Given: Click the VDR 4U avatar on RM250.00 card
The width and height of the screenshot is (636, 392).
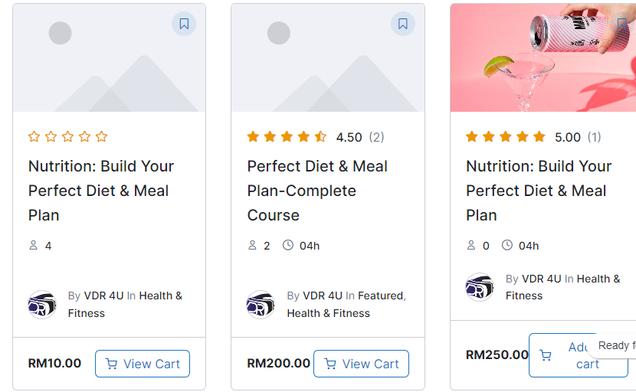Looking at the screenshot, I should pos(480,287).
